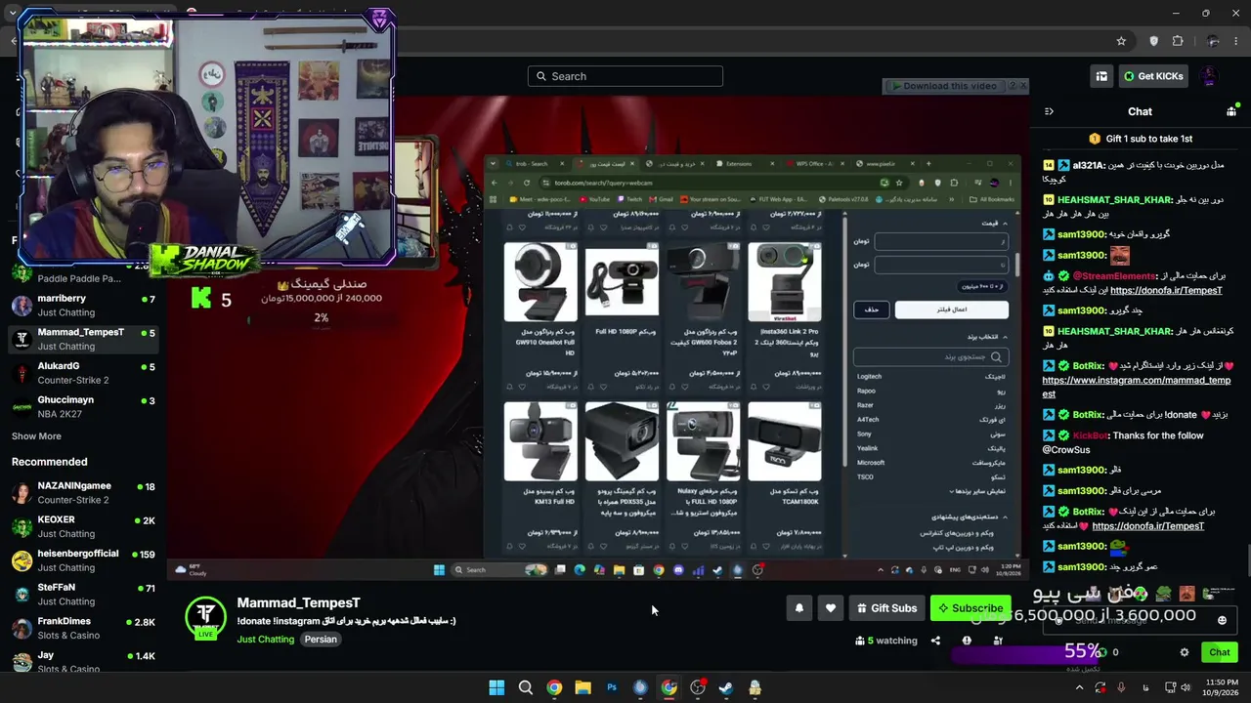
Task: Open the chat gift leaderboard icon
Action: 1231,111
